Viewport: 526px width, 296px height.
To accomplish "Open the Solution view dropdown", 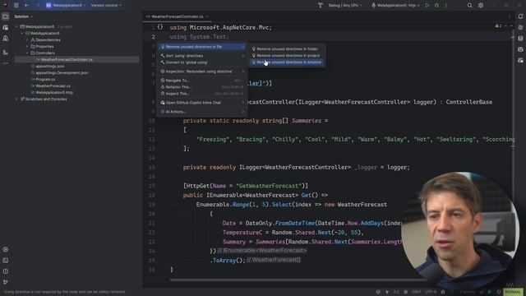I will (x=23, y=16).
